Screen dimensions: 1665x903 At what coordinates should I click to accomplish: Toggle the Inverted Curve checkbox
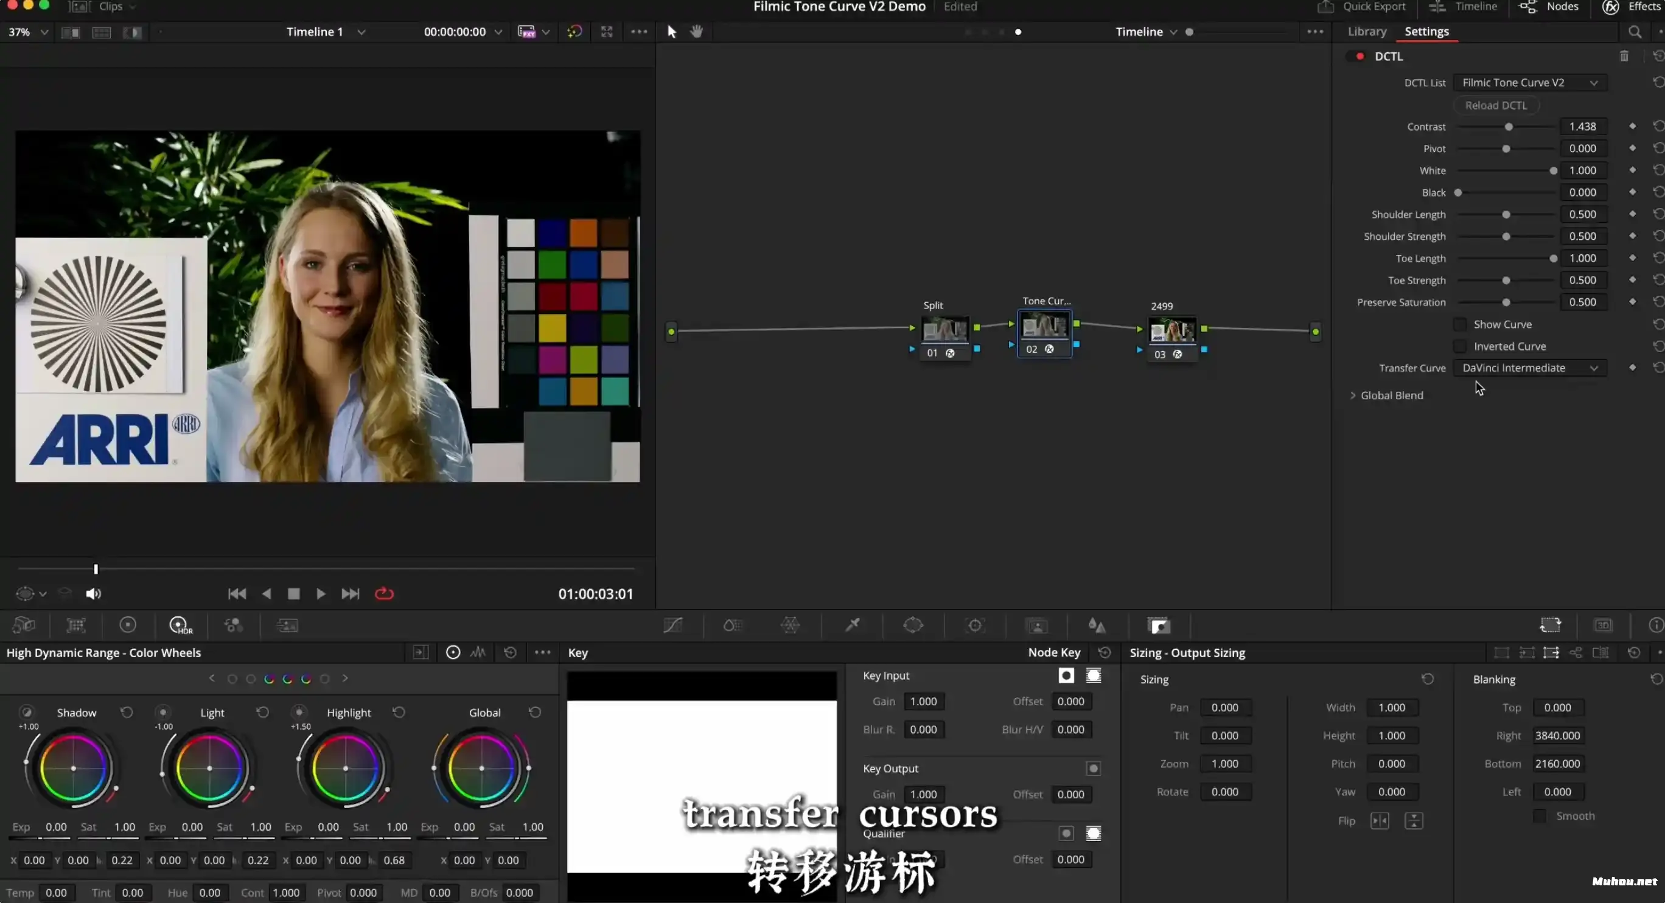[x=1459, y=346]
